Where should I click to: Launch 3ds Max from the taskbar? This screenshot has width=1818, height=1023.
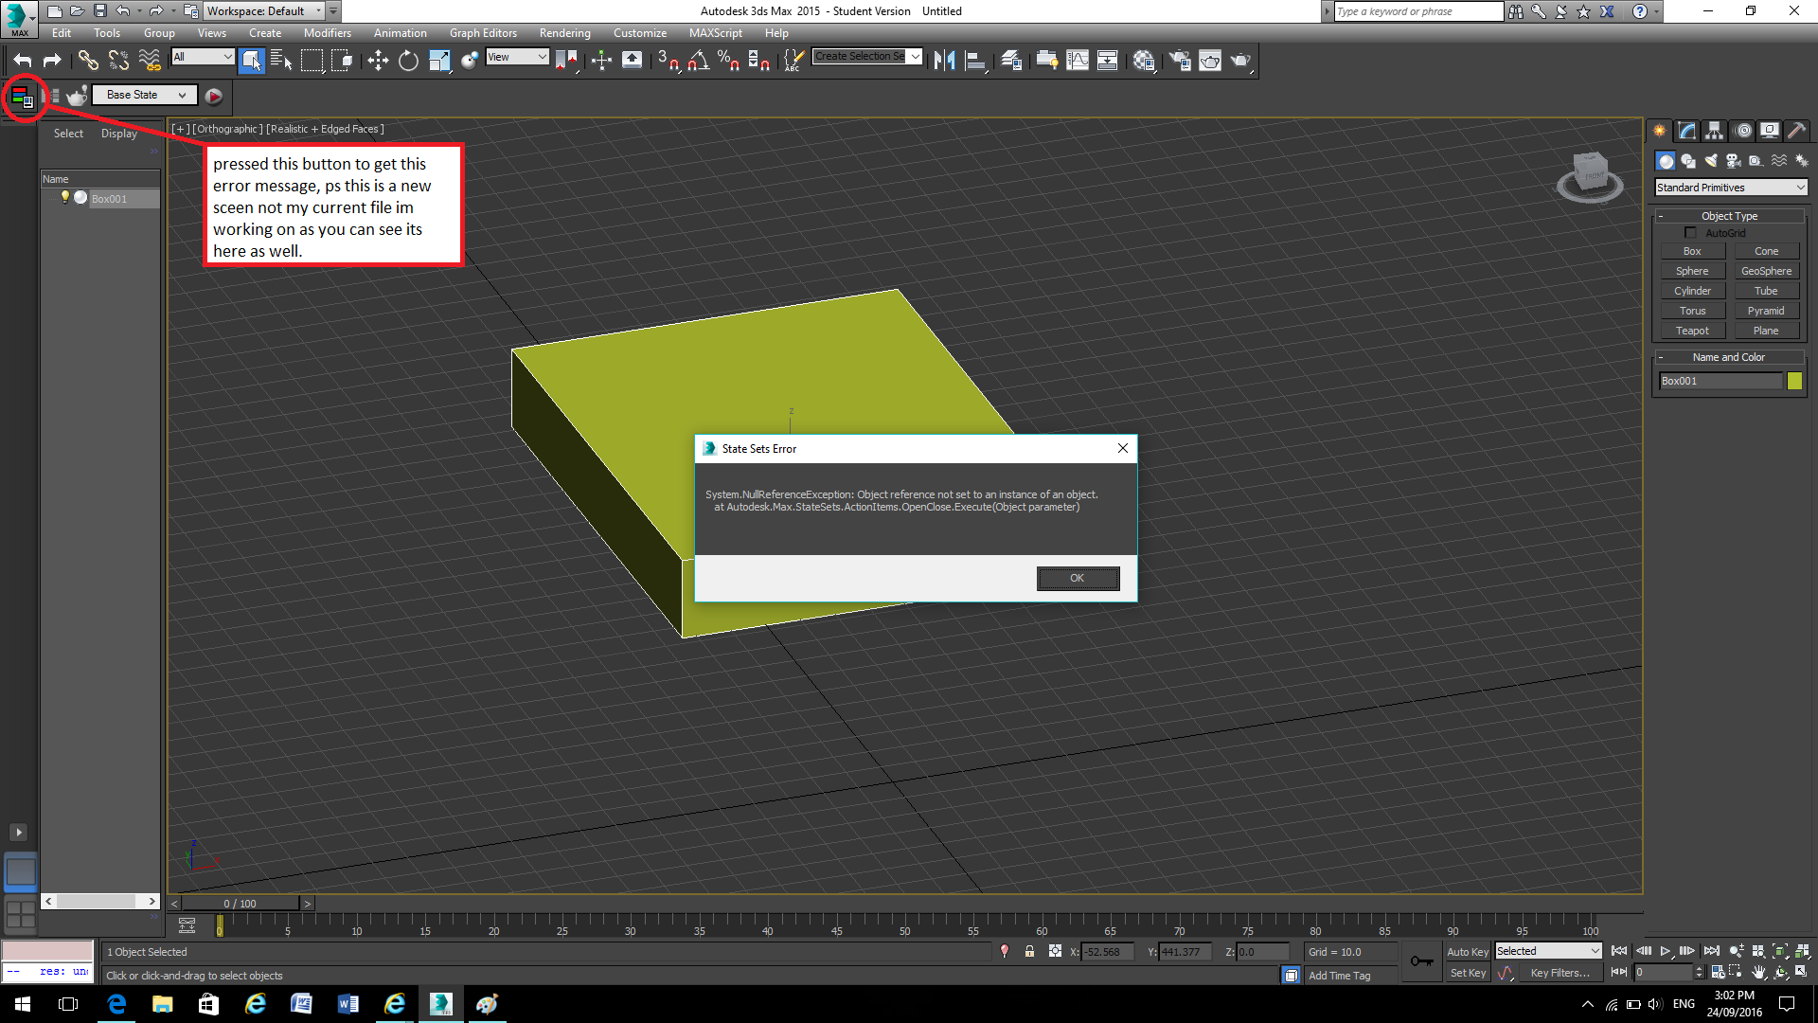[x=441, y=1004]
